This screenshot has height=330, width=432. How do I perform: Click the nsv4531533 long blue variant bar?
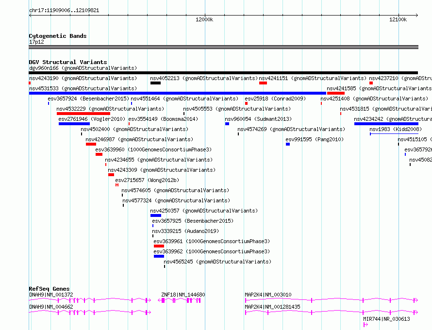coord(178,93)
